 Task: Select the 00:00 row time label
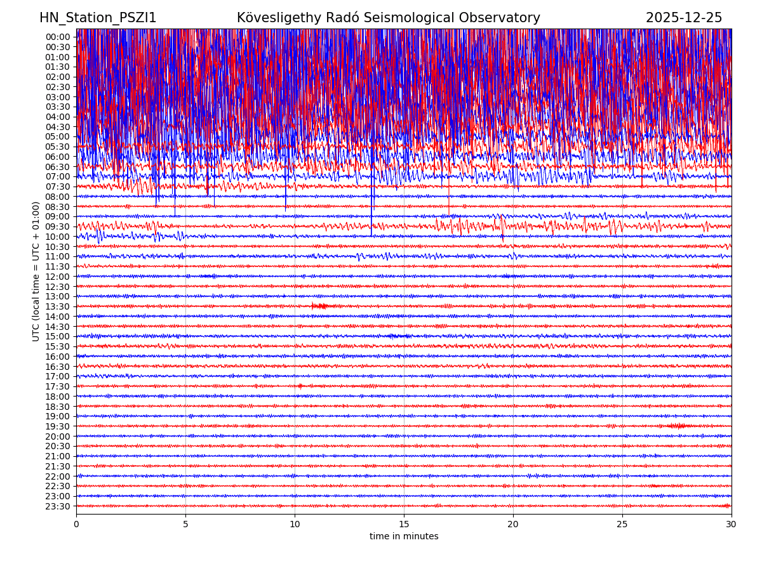pos(57,37)
